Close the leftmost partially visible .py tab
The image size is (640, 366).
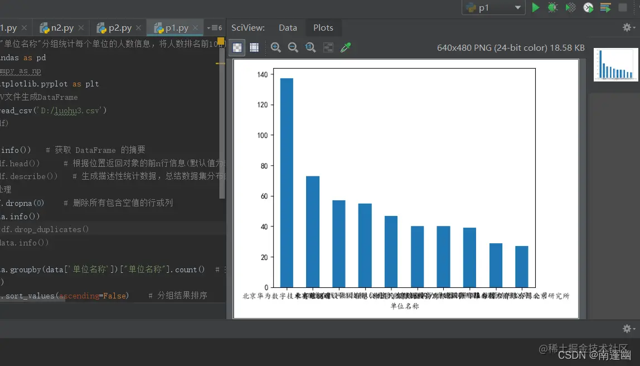click(24, 28)
